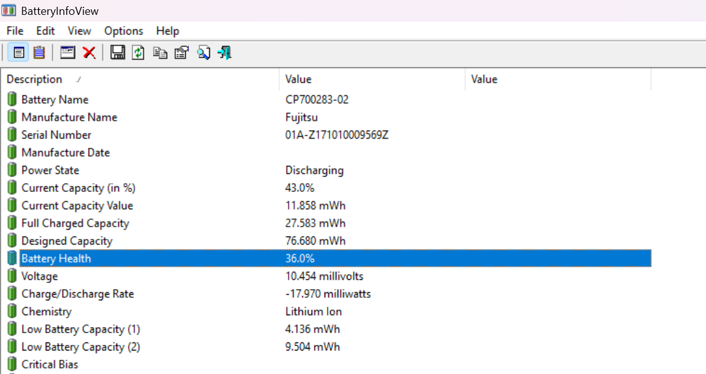Open the Options menu
Image resolution: width=706 pixels, height=374 pixels.
point(124,31)
